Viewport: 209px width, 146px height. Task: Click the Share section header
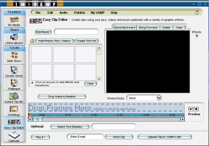14,30
